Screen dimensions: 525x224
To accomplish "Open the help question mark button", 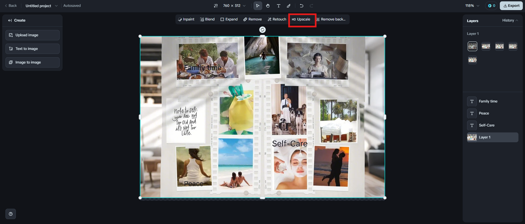I will [11, 214].
